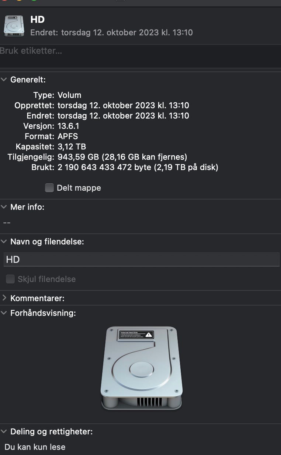281x455 pixels.
Task: Collapse the Generelt section
Action: tap(4, 80)
